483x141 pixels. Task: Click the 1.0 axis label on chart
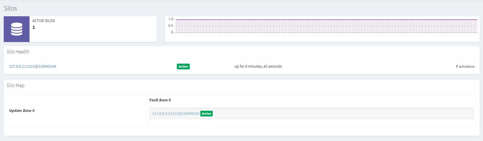pyautogui.click(x=171, y=19)
